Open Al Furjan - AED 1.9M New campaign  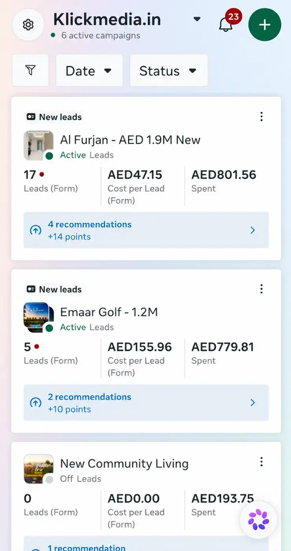click(130, 140)
